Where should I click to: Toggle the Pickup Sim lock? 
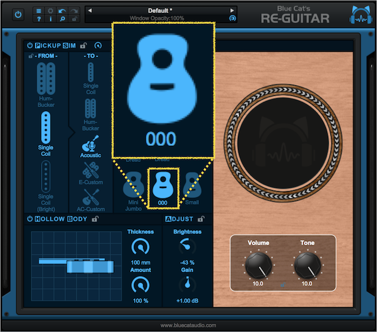coord(83,45)
